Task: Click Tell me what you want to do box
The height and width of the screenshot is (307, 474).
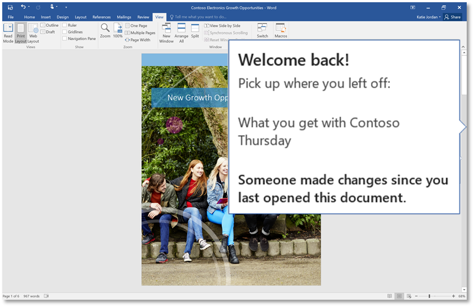Action: (198, 17)
